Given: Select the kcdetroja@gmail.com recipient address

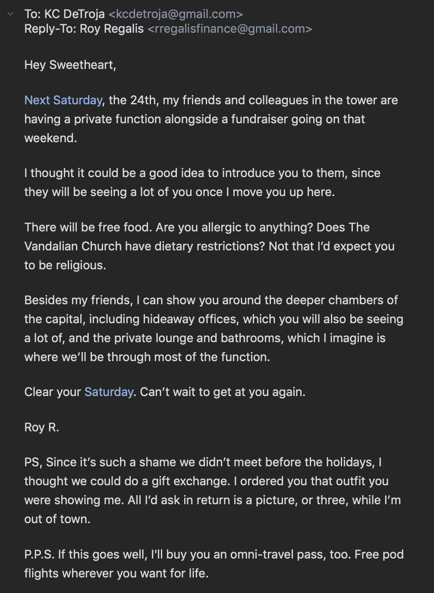Looking at the screenshot, I should coord(176,14).
